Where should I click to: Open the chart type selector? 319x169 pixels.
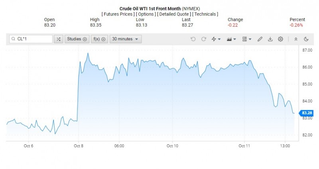coord(231,39)
